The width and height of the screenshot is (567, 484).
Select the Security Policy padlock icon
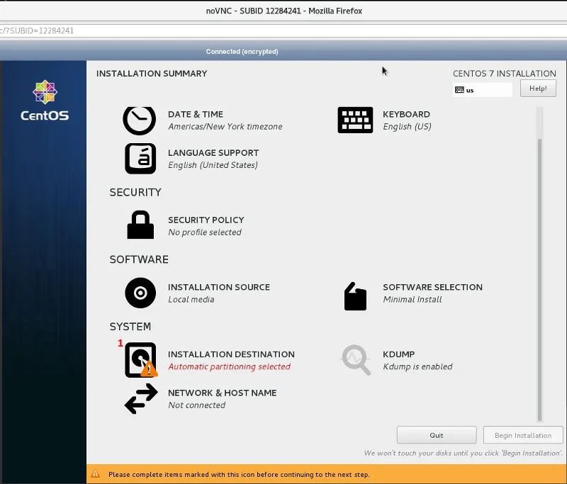(x=140, y=225)
